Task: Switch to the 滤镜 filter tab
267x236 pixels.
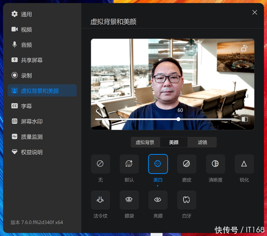Action: coord(202,142)
